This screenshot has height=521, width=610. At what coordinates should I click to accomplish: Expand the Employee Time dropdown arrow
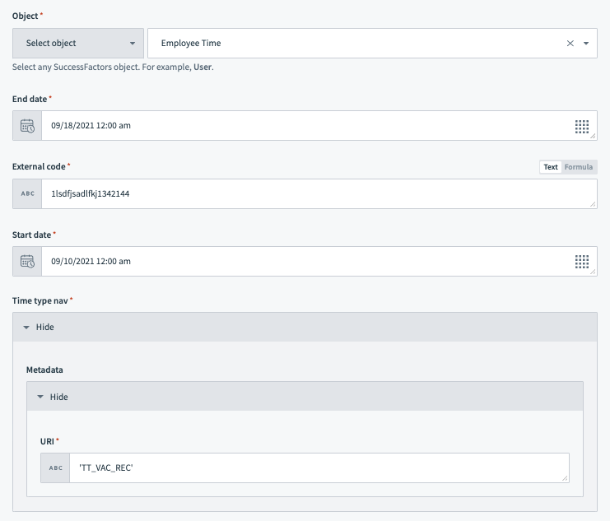click(586, 44)
